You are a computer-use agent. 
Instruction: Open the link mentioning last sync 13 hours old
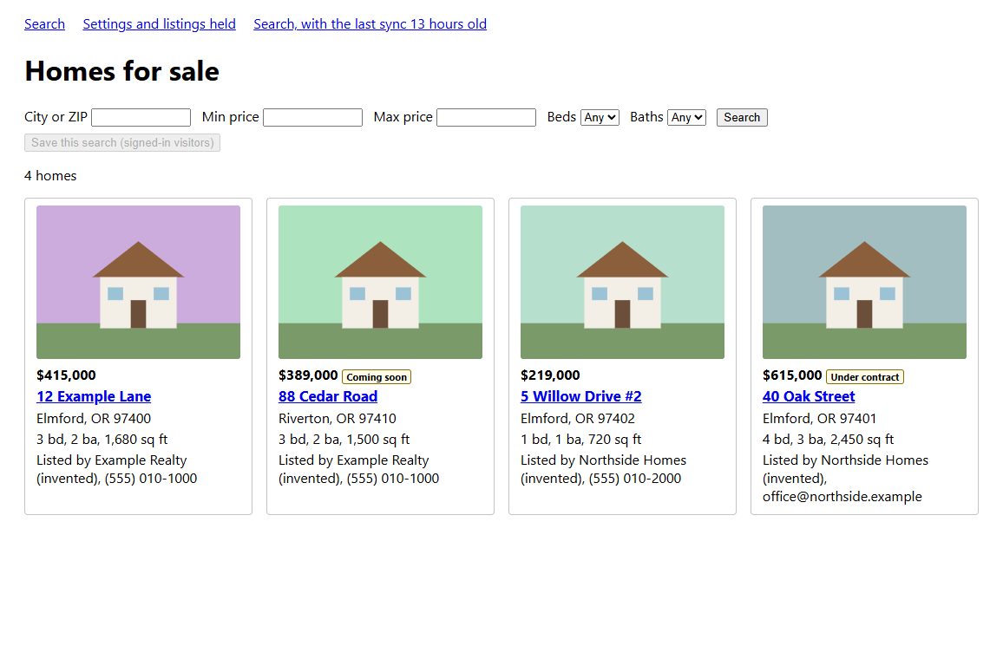pos(370,24)
